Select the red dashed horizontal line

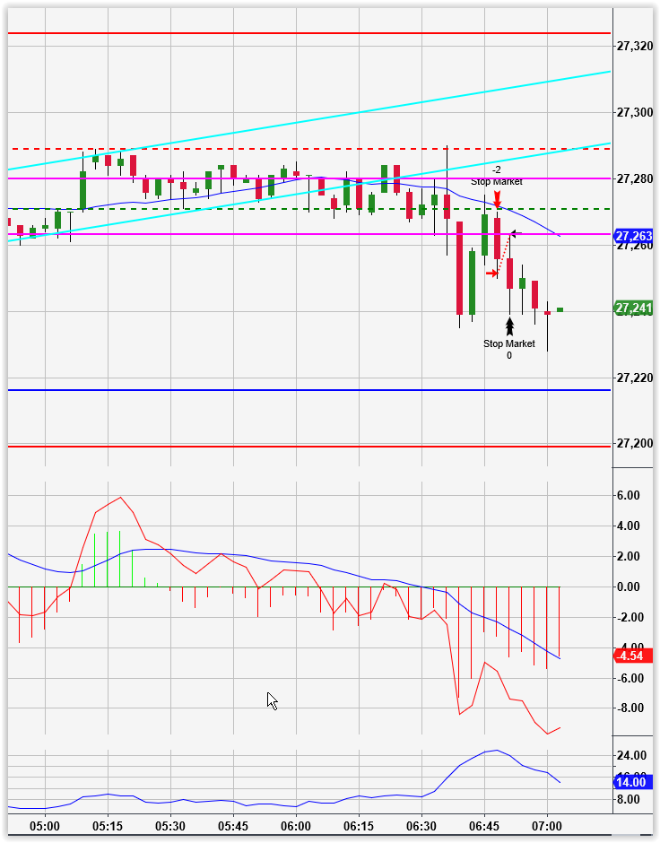pos(309,148)
